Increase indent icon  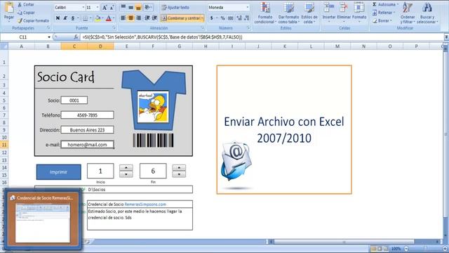(154, 18)
